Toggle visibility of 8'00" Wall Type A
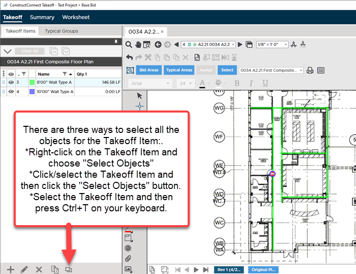This screenshot has height=274, width=356. [11, 83]
